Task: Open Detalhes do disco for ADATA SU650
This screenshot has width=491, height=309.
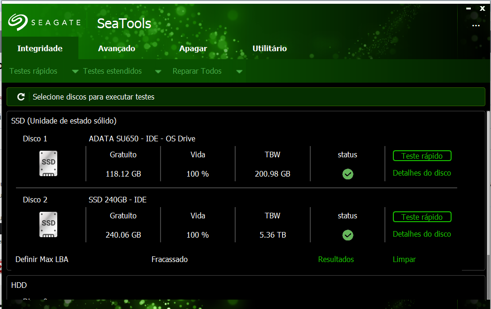Action: pos(422,173)
